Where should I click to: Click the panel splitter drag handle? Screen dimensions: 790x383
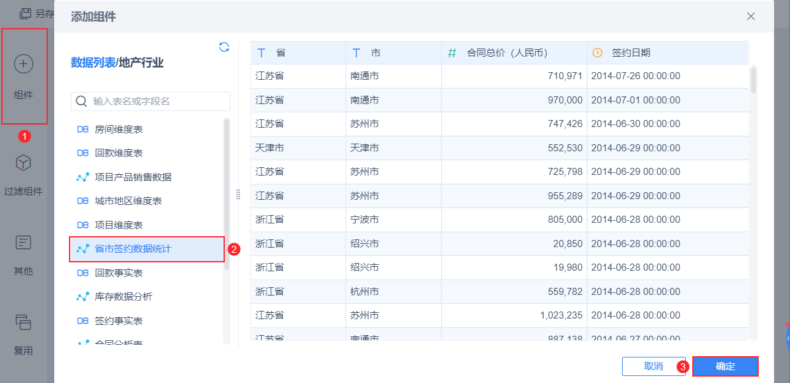pyautogui.click(x=238, y=194)
